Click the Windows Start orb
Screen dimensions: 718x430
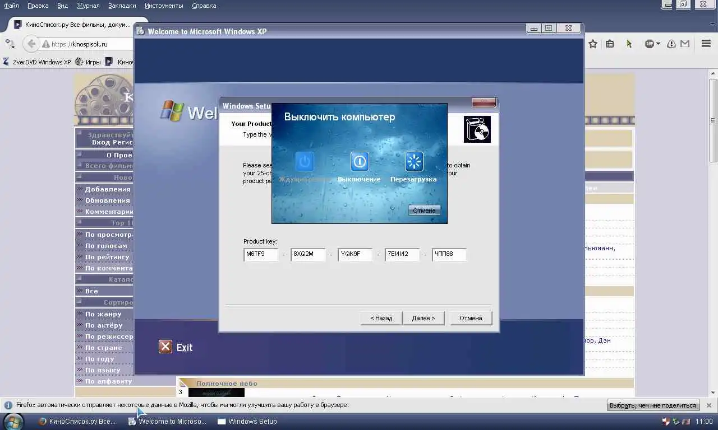(13, 421)
